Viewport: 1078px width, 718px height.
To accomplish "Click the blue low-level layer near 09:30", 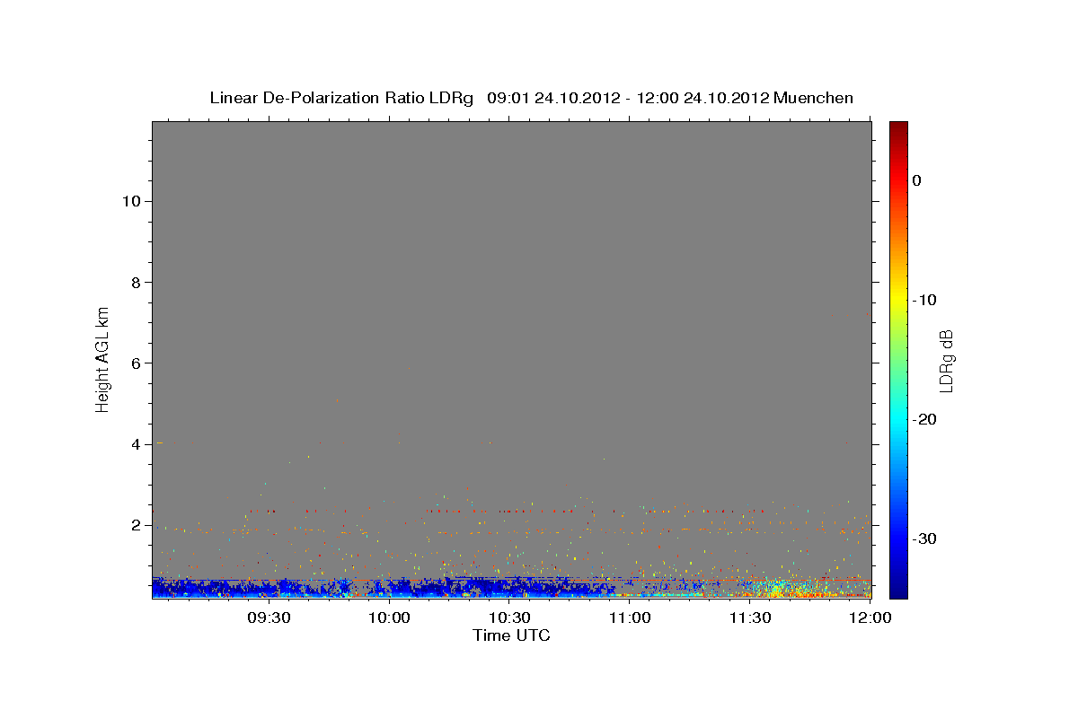I will coord(269,588).
